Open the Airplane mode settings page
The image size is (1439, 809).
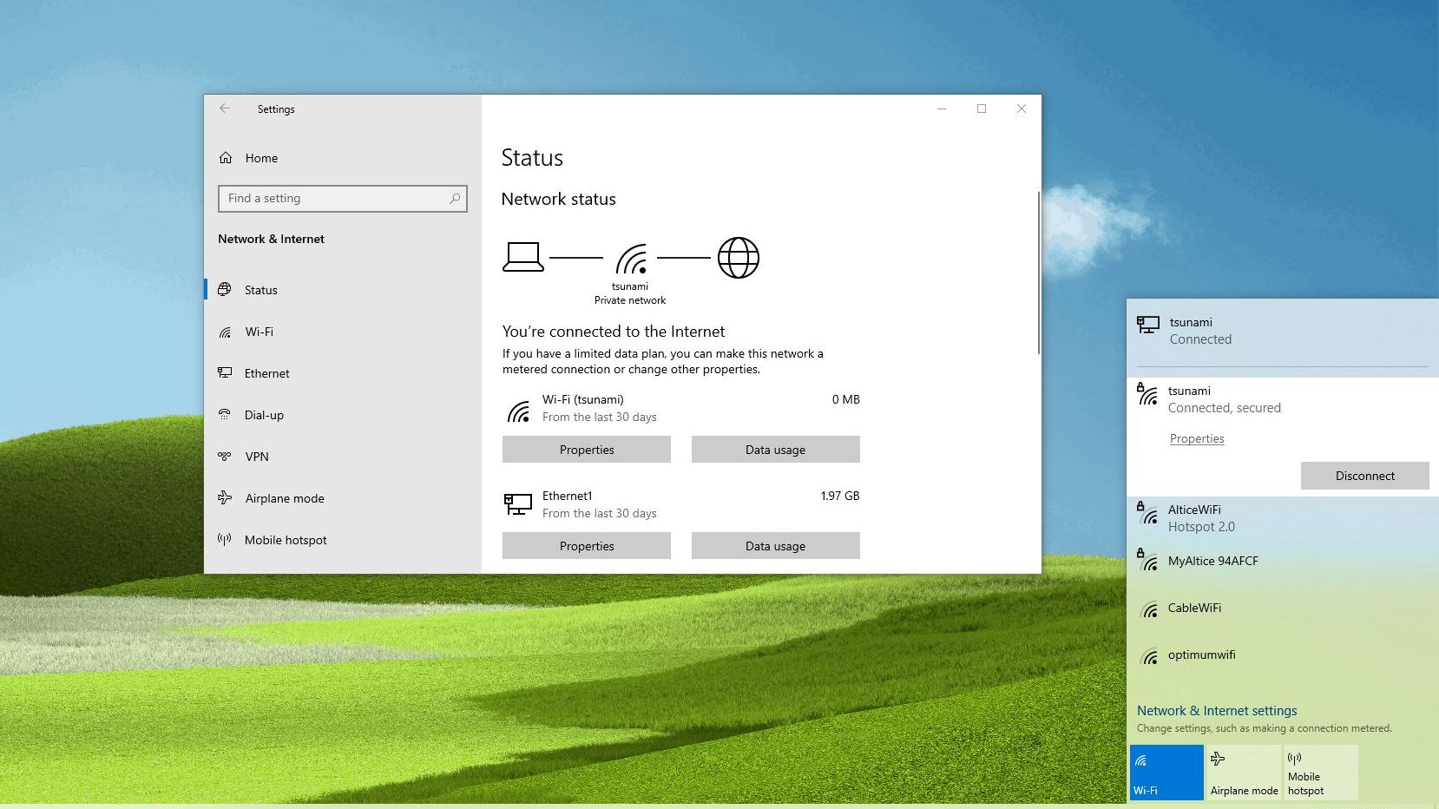(x=343, y=498)
